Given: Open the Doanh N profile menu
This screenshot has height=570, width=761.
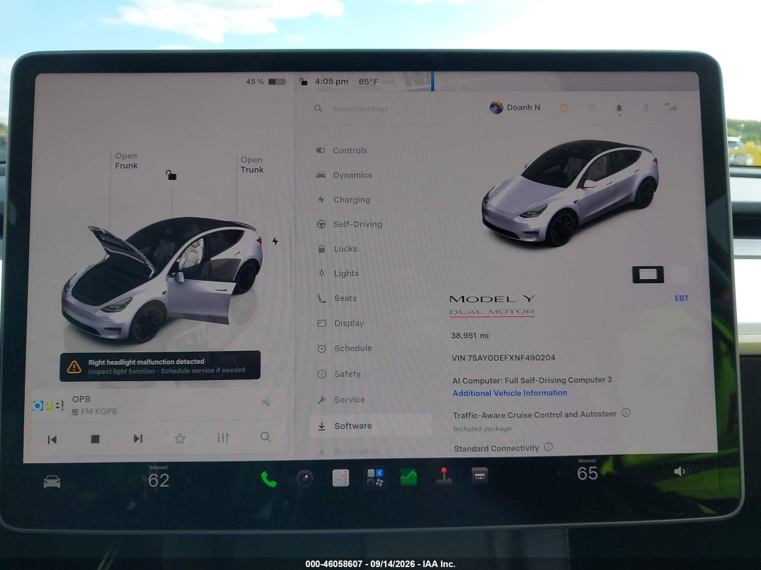Looking at the screenshot, I should (x=515, y=107).
